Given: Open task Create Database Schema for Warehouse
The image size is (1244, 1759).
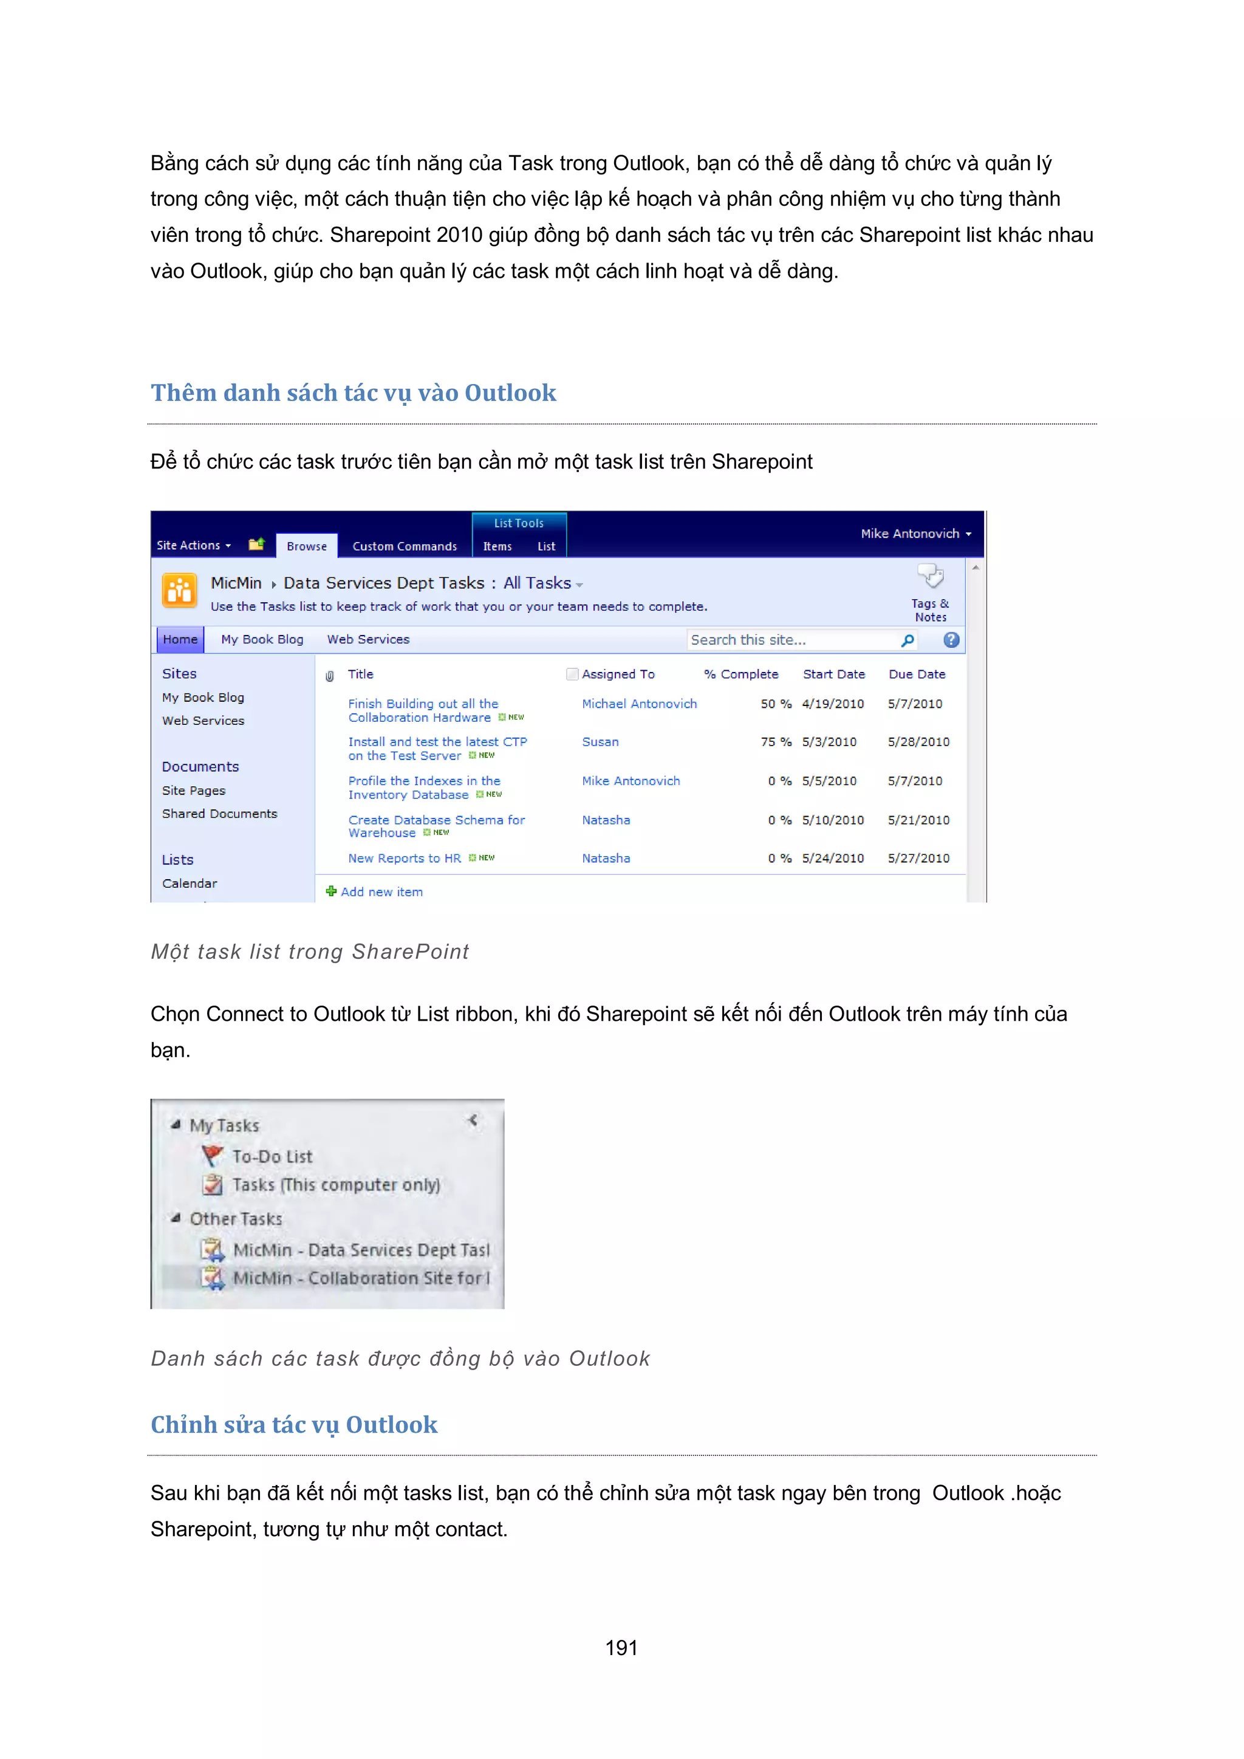Looking at the screenshot, I should coord(437,826).
